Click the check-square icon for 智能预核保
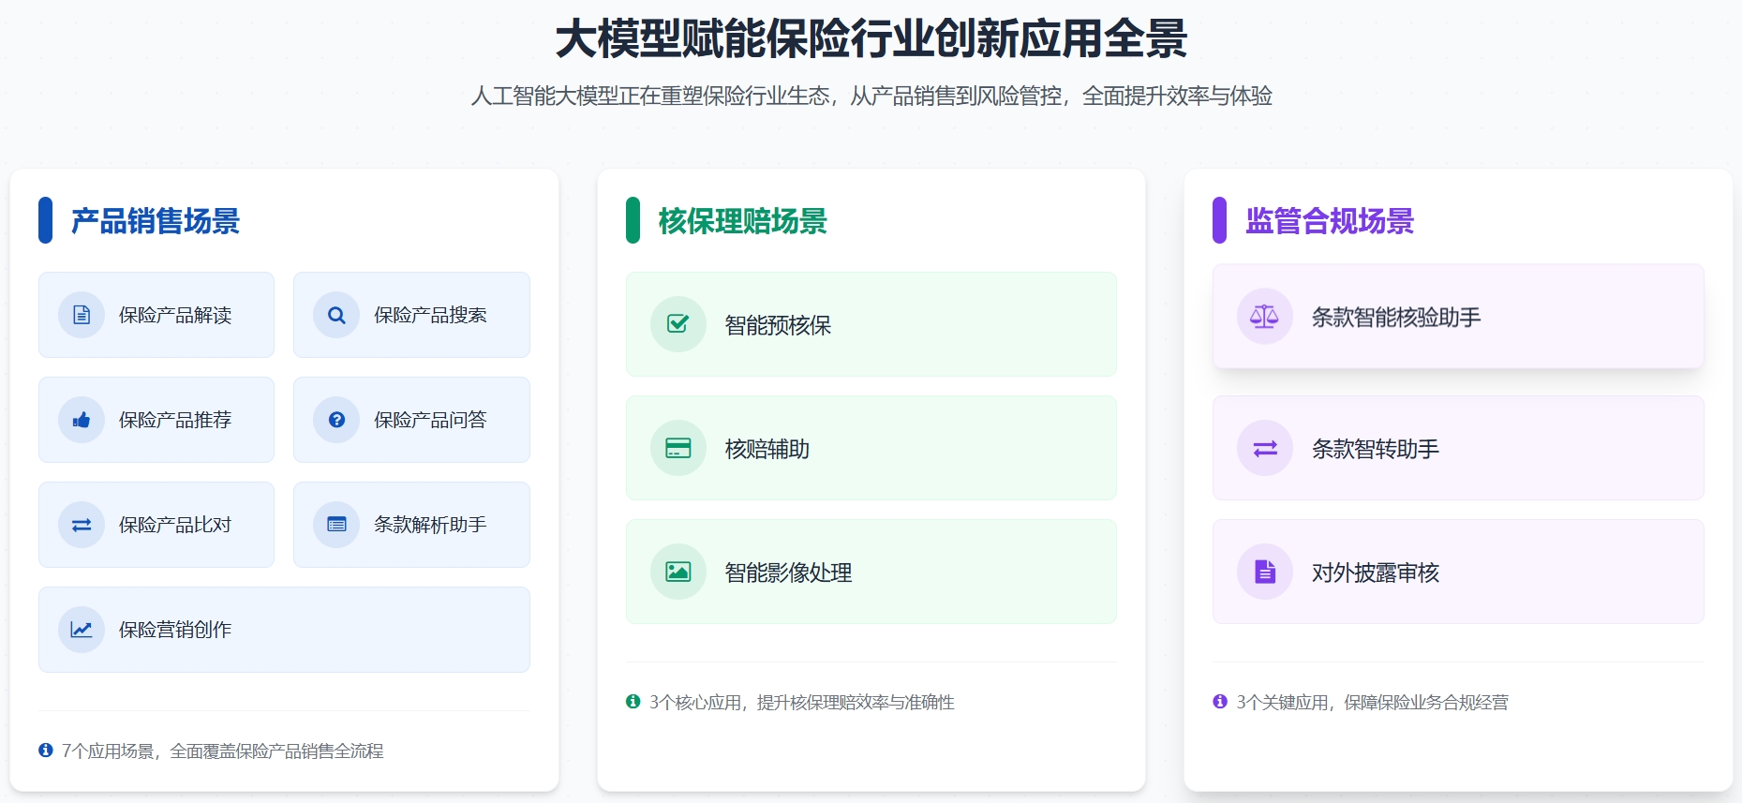This screenshot has height=803, width=1742. click(677, 324)
